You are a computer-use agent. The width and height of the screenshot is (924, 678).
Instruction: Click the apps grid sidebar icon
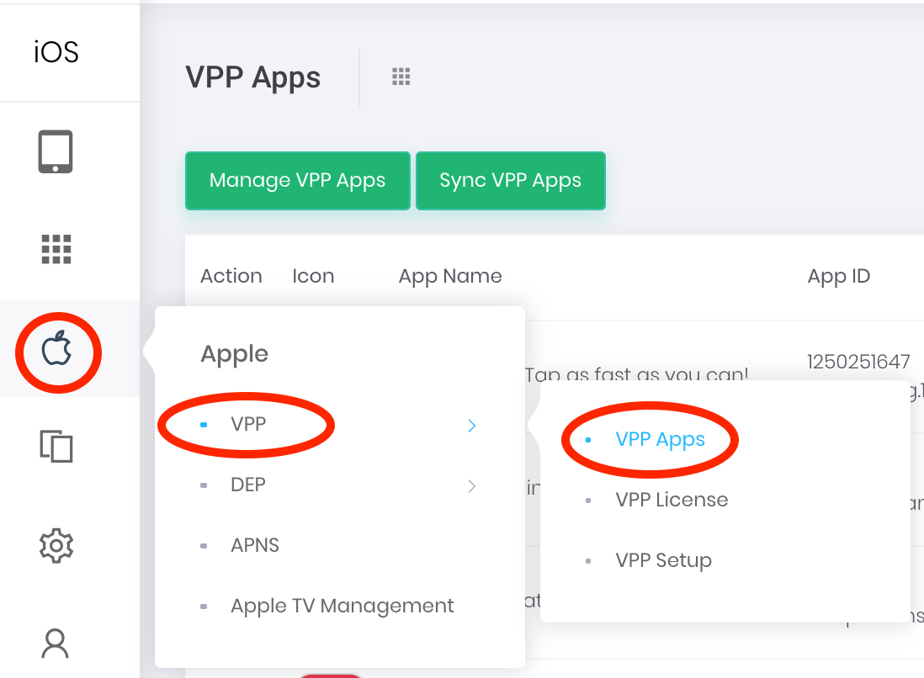pyautogui.click(x=56, y=249)
